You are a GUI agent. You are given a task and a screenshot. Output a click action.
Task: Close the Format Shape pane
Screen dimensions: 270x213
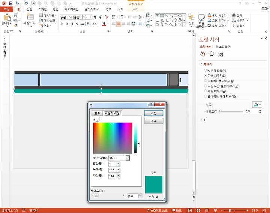[x=266, y=38]
